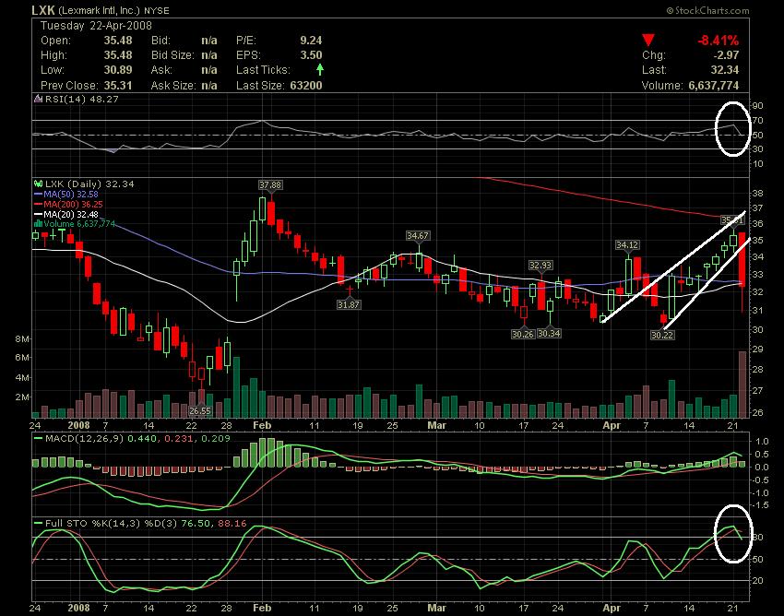Click the 20 mark on the stochastic axis
This screenshot has width=784, height=616.
pyautogui.click(x=757, y=581)
